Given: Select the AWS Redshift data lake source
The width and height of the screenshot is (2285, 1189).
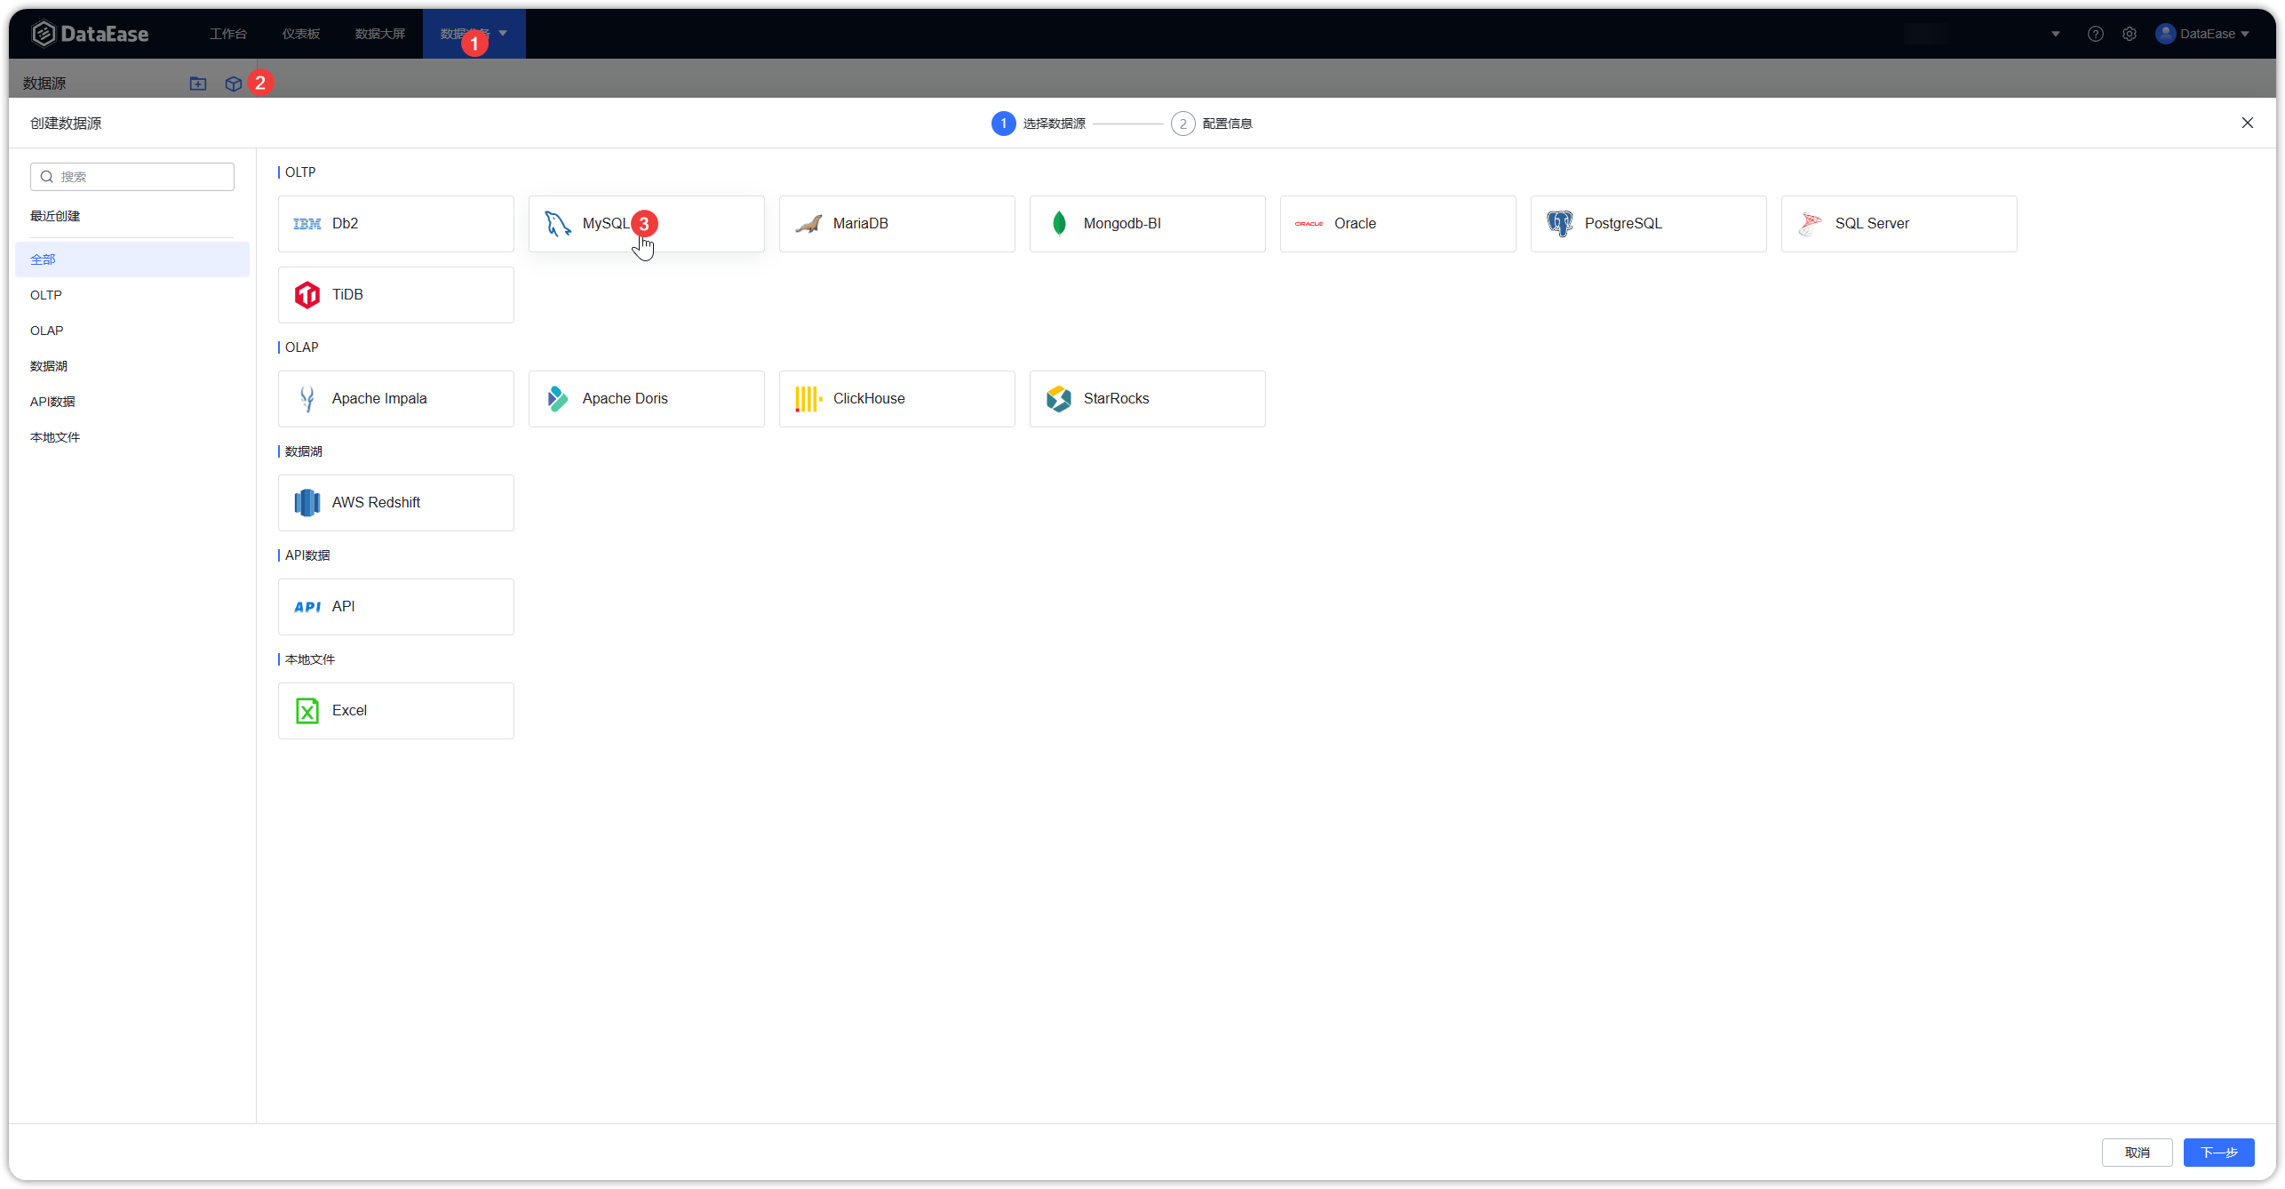Looking at the screenshot, I should coord(395,502).
